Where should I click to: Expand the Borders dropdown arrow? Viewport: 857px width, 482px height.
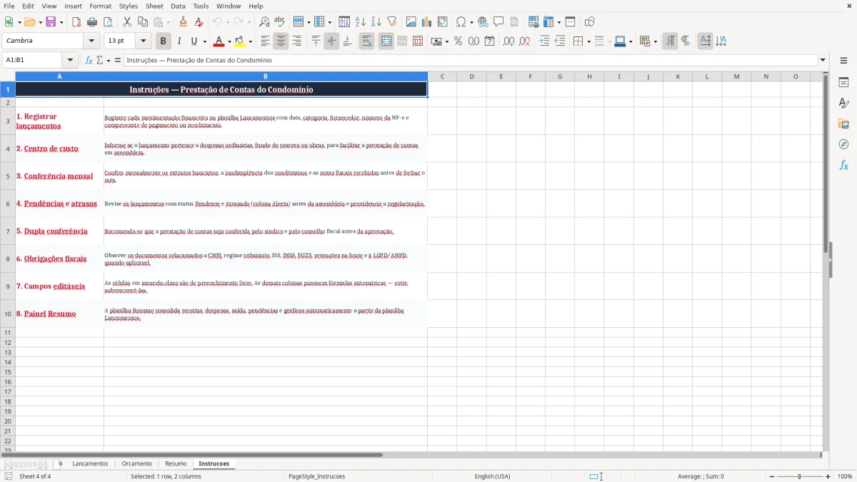click(588, 41)
